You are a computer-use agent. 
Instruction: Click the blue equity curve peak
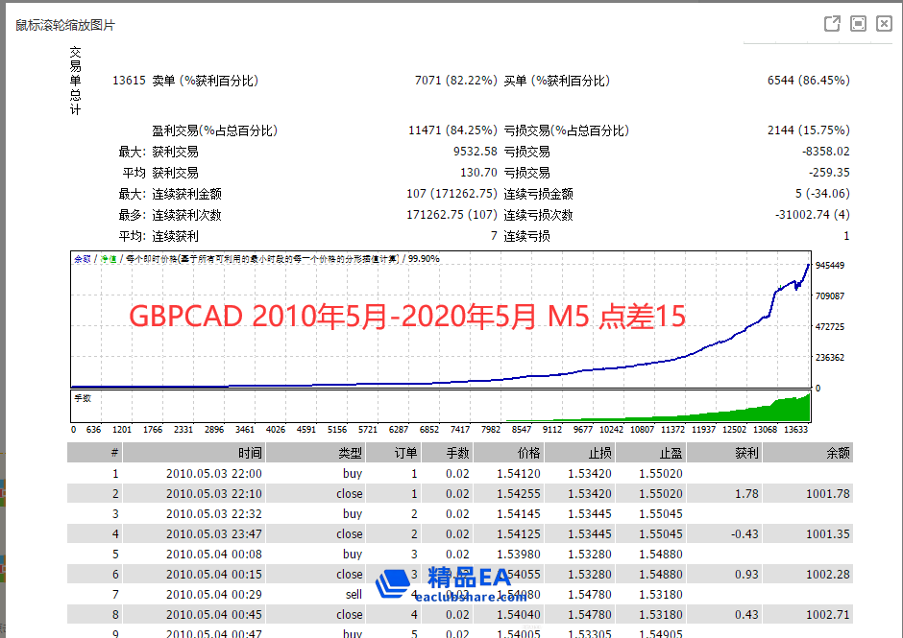point(807,266)
